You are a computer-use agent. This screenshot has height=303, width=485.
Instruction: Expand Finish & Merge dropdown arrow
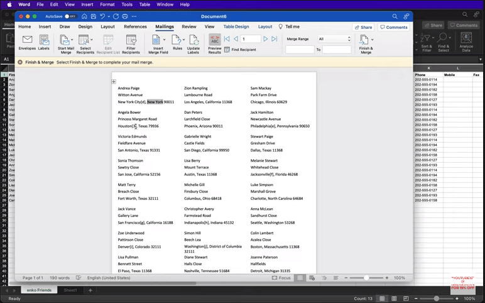372,40
